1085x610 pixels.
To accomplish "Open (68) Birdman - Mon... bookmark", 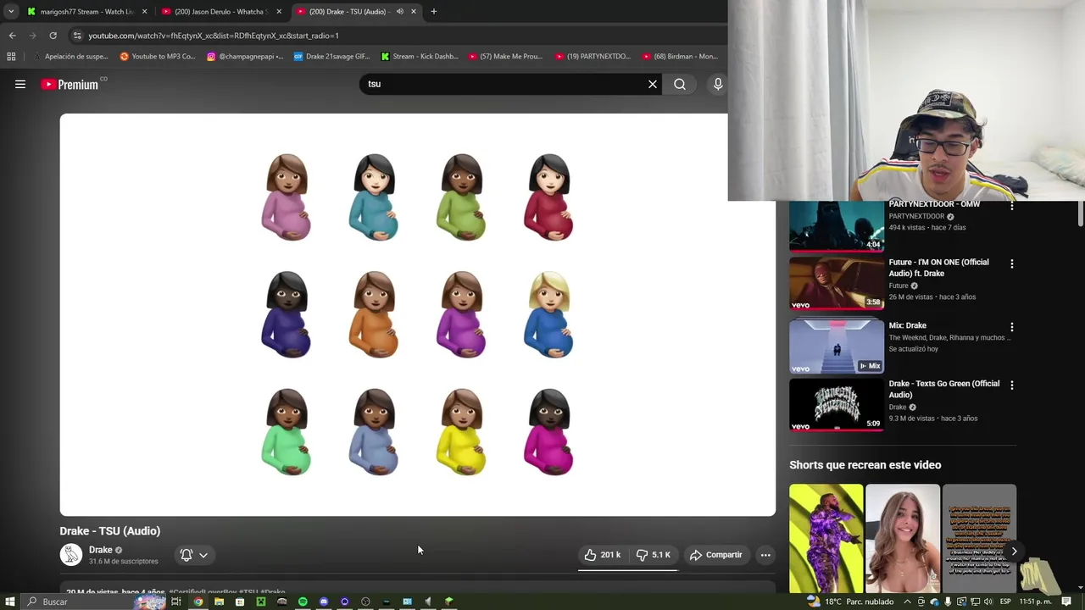I will [x=680, y=57].
